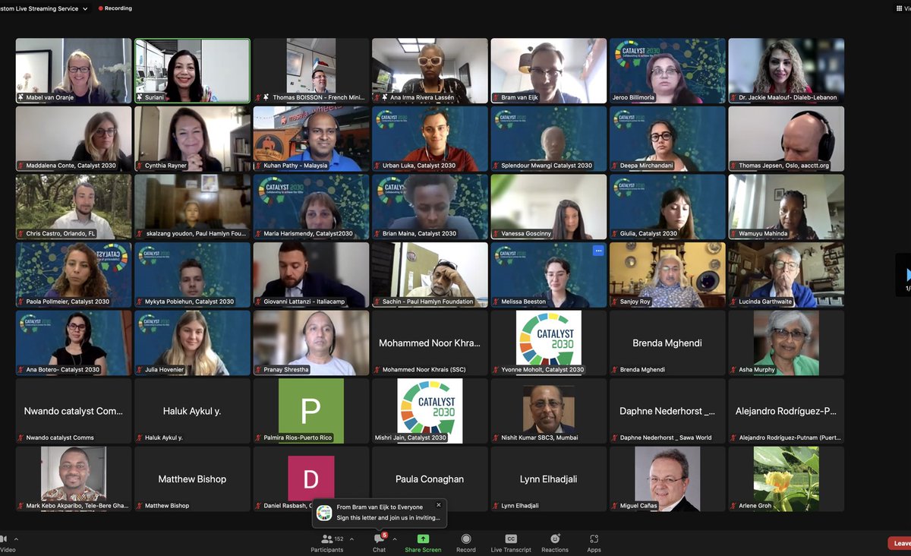Click muted mic icon beside Brenda Mghendi
Image resolution: width=911 pixels, height=556 pixels.
click(x=616, y=369)
